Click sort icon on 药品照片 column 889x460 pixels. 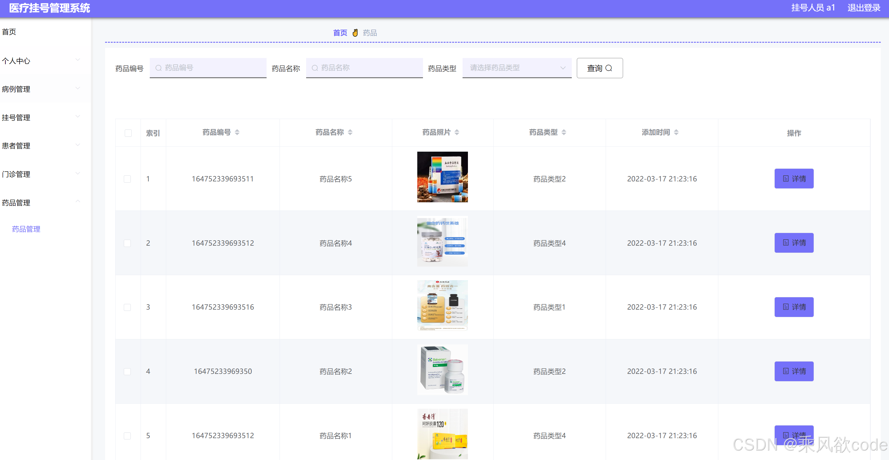[x=457, y=132]
